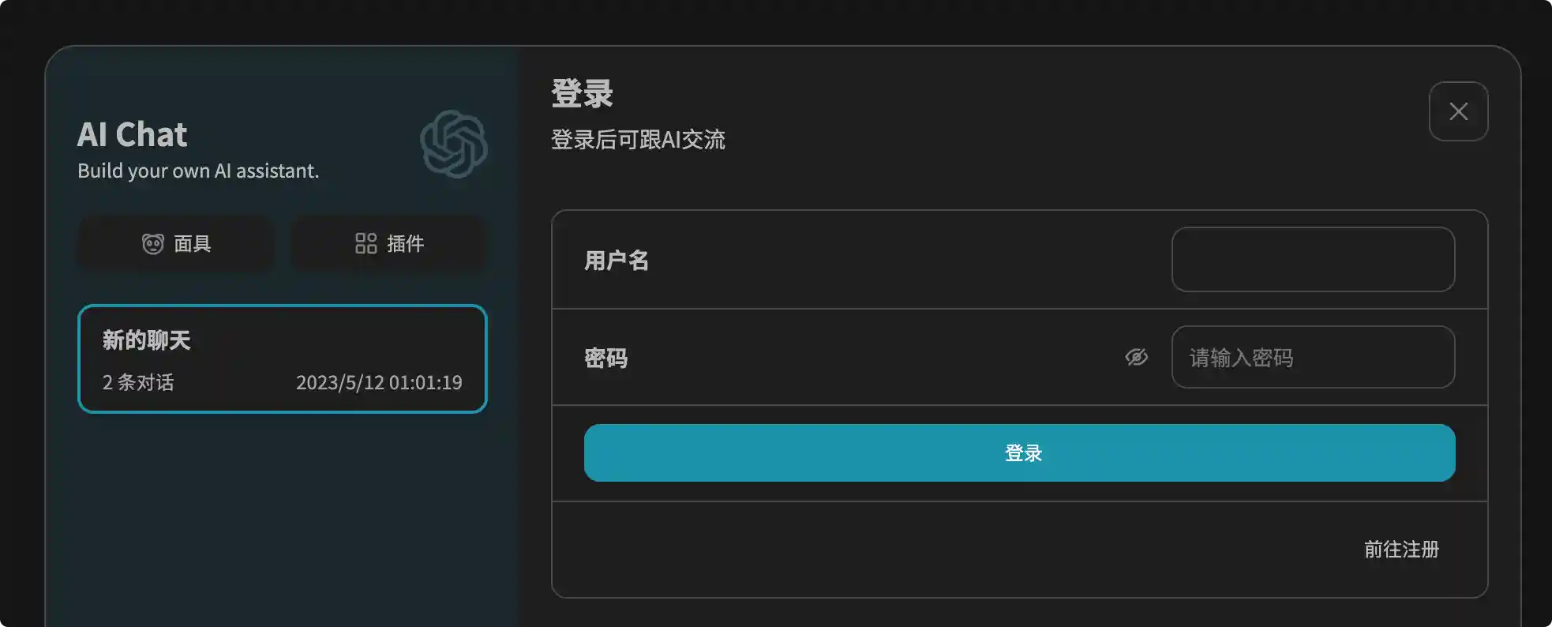Click the OpenAI logo icon

coord(454,144)
